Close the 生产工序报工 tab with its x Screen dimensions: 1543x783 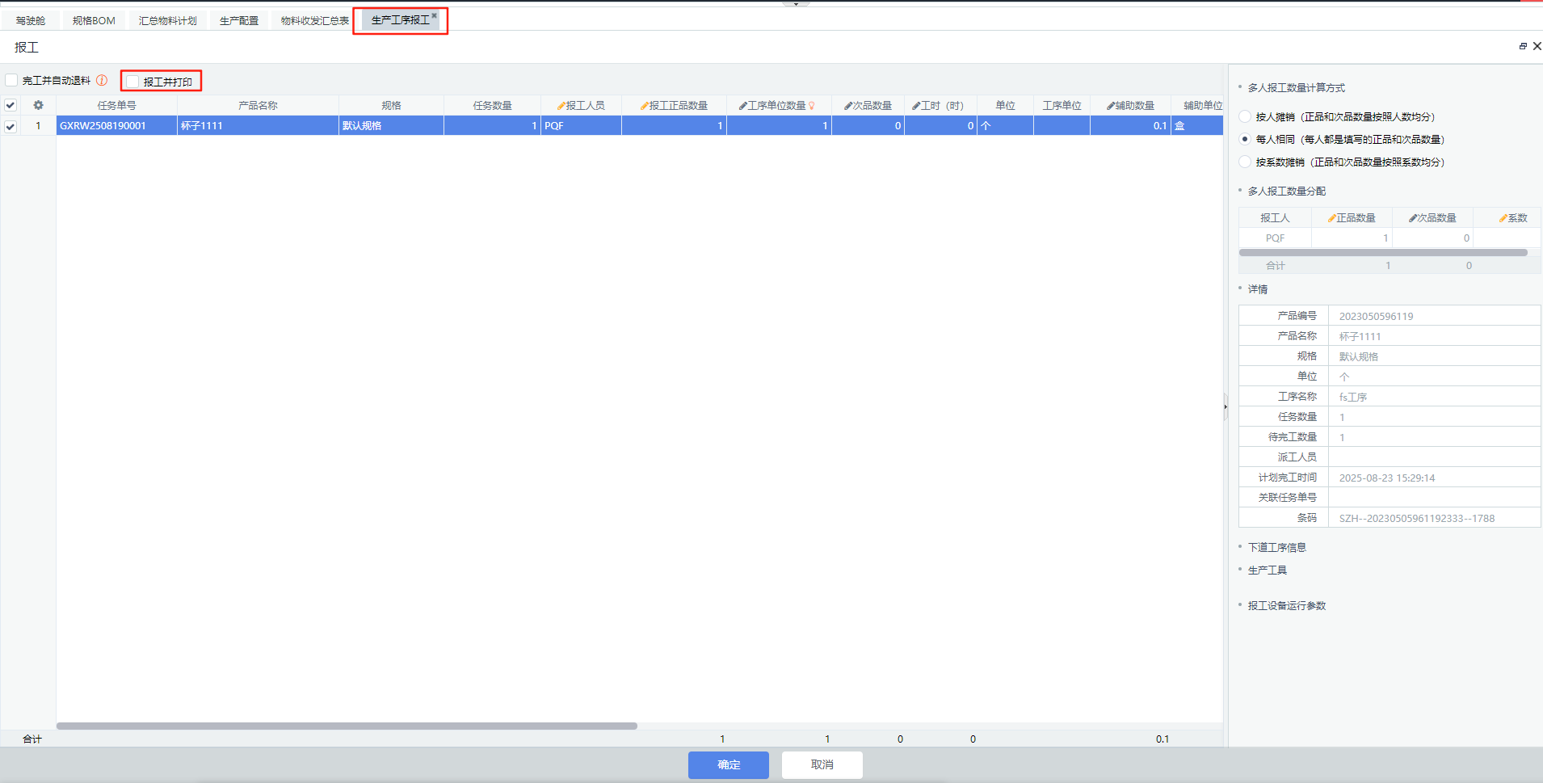pos(434,15)
